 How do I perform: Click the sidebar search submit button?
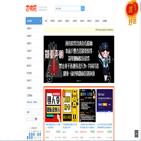tap(36, 119)
